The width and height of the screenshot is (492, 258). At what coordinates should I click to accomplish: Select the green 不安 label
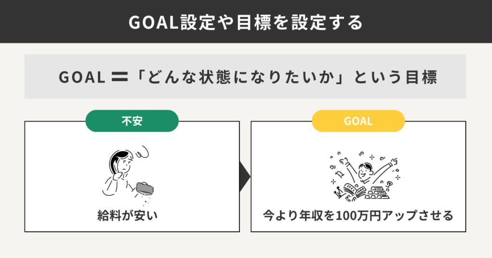(132, 121)
